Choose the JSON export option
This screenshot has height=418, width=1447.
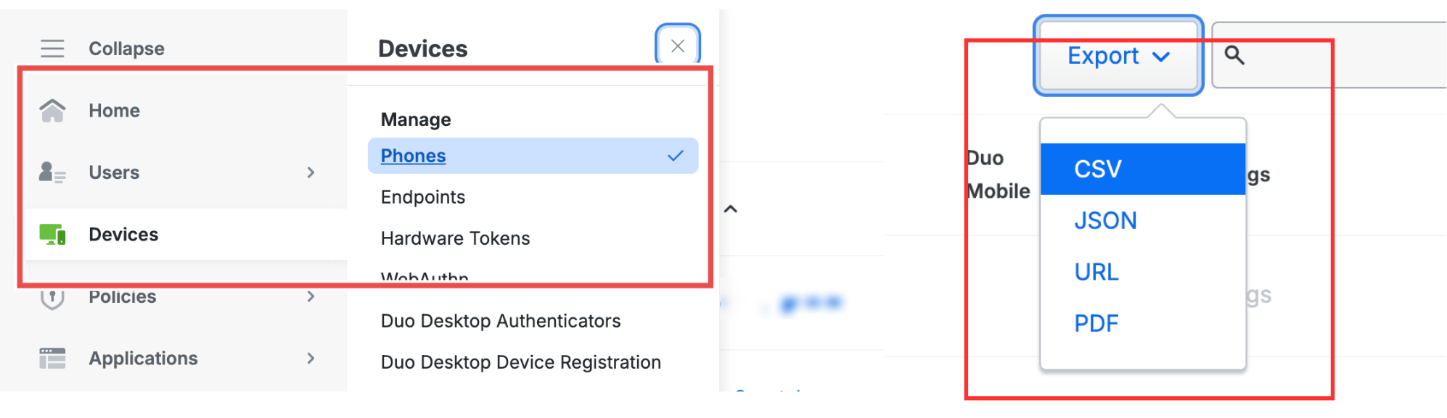point(1105,220)
